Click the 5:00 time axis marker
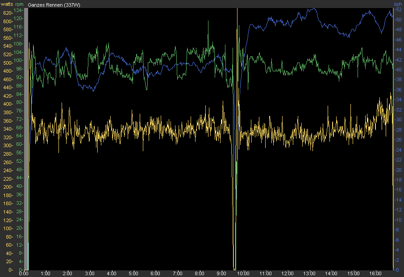Screen dimensions: 404x277 point(133,273)
